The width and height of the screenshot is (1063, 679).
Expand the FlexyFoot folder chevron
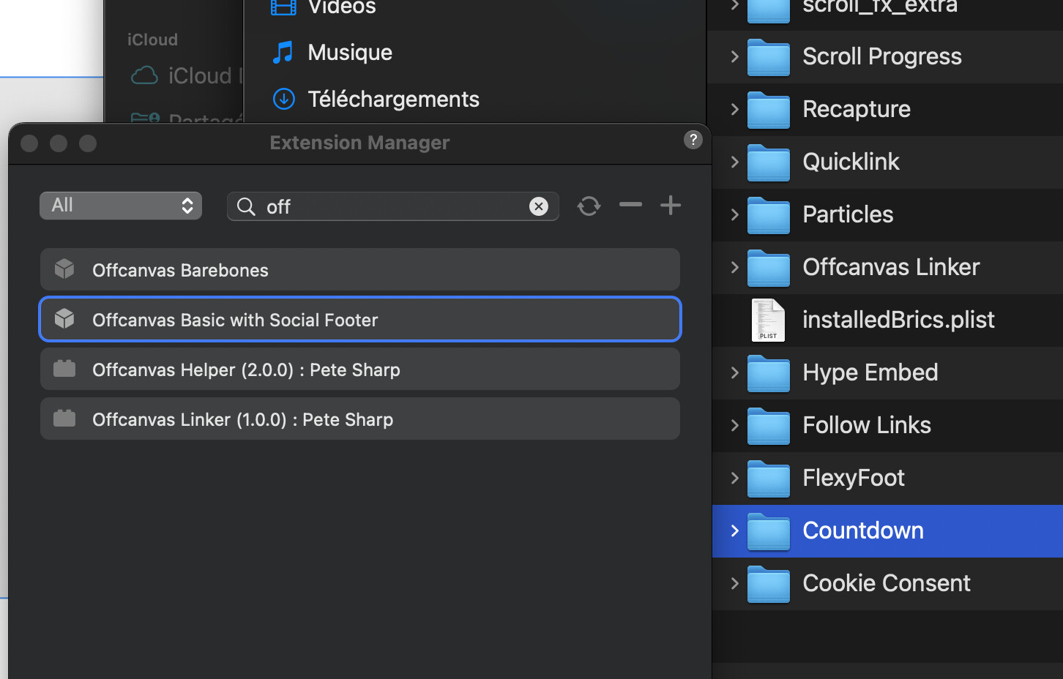coord(734,478)
